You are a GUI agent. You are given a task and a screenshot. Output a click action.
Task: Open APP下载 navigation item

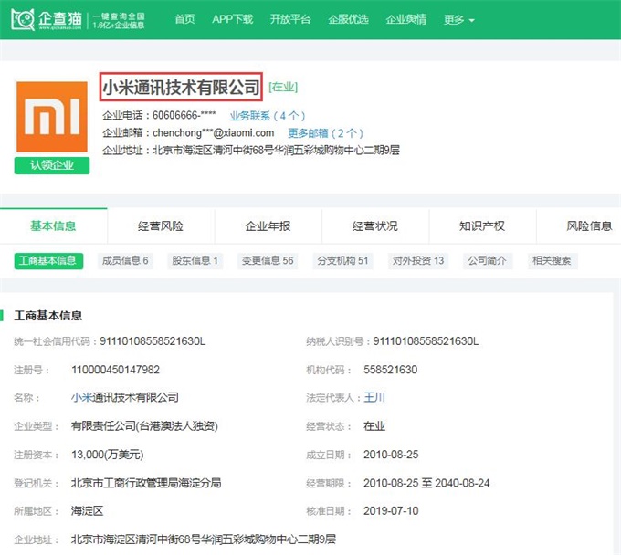(232, 19)
